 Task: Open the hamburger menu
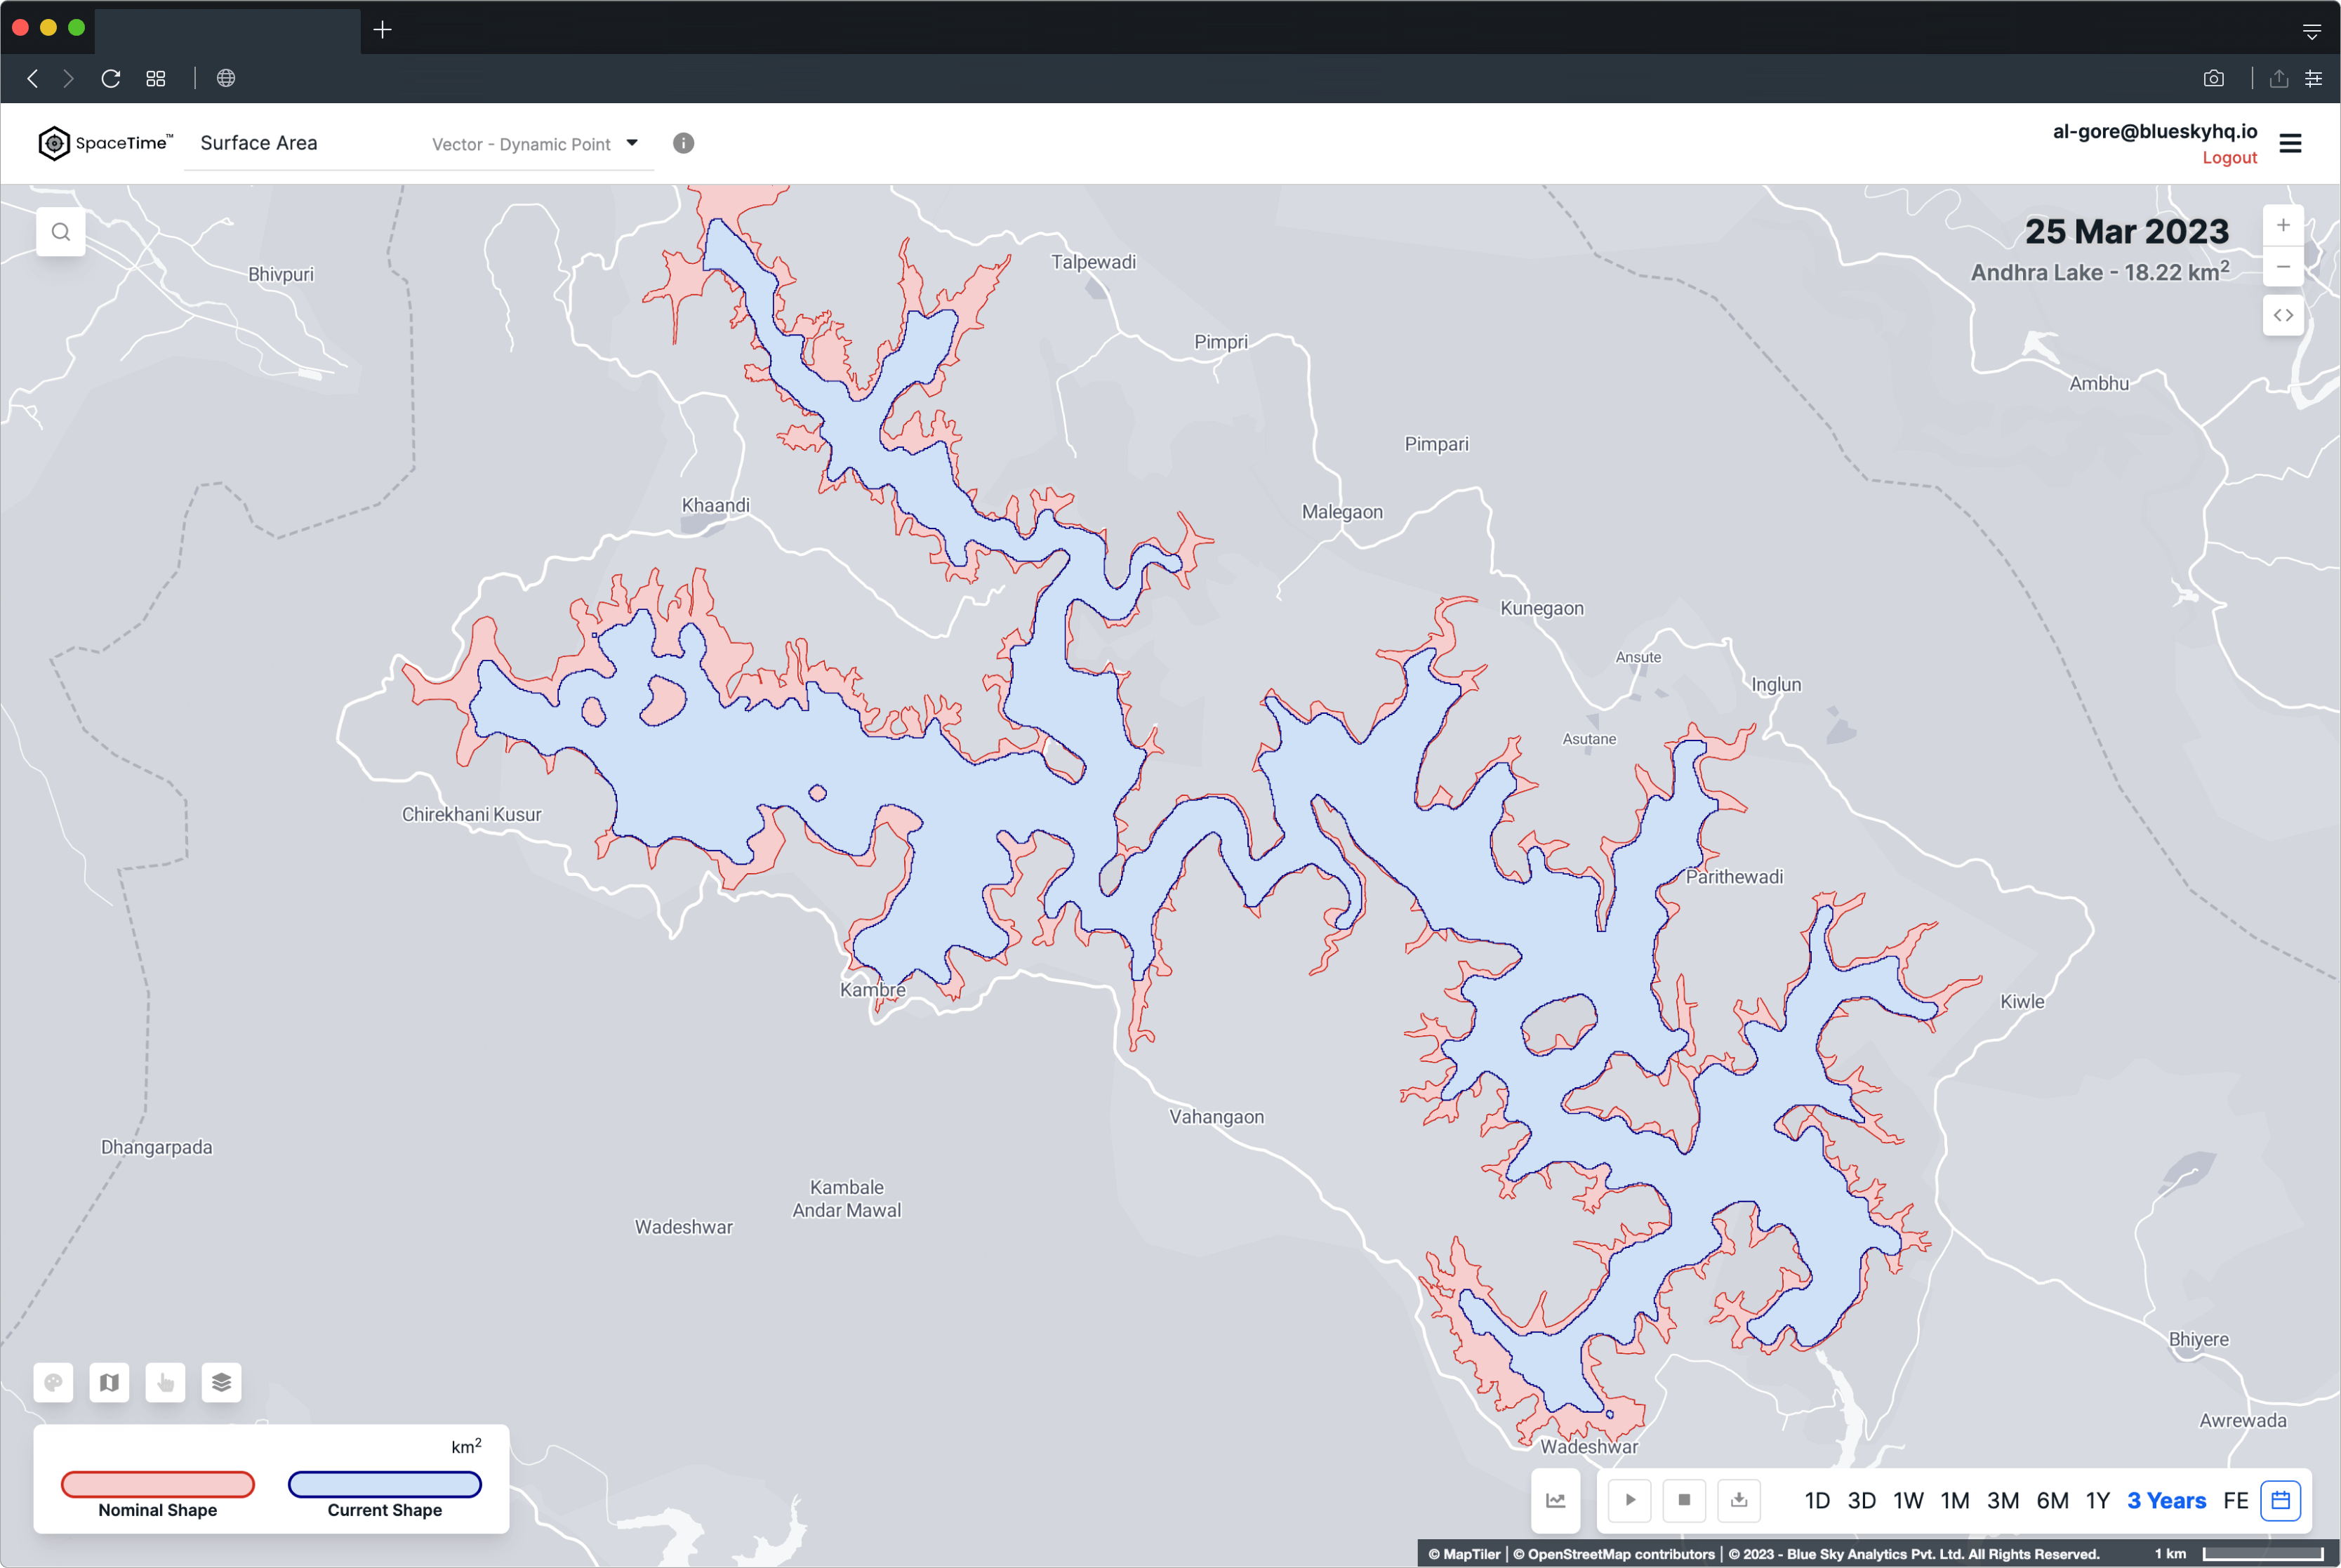2290,144
